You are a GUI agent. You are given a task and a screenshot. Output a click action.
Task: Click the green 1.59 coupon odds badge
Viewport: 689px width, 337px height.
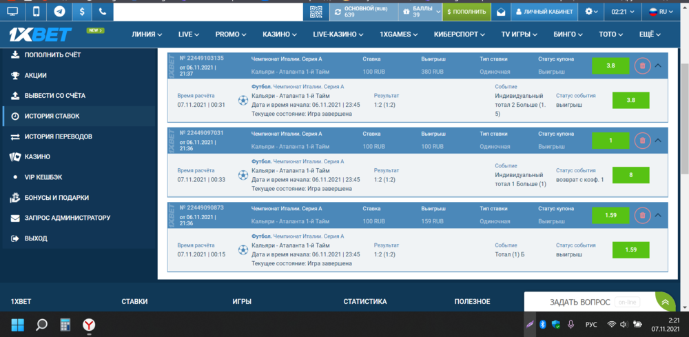[610, 215]
